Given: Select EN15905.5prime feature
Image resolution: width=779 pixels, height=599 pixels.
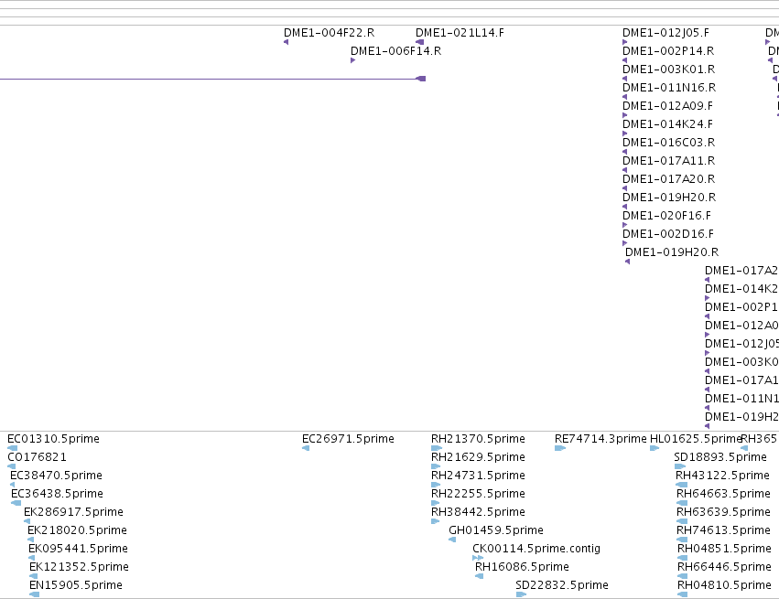Looking at the screenshot, I should click(x=75, y=585).
